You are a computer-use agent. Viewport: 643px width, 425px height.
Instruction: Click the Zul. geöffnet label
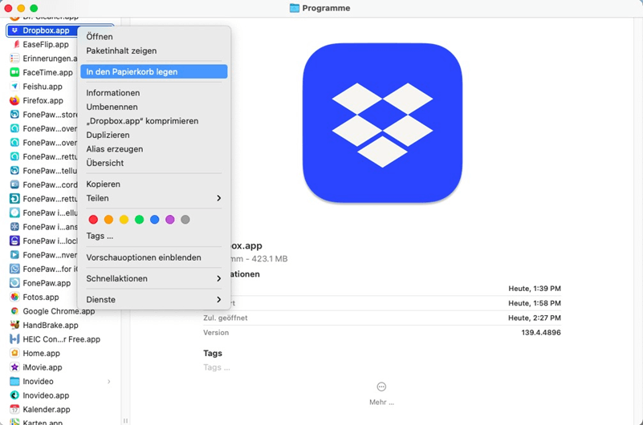(226, 318)
